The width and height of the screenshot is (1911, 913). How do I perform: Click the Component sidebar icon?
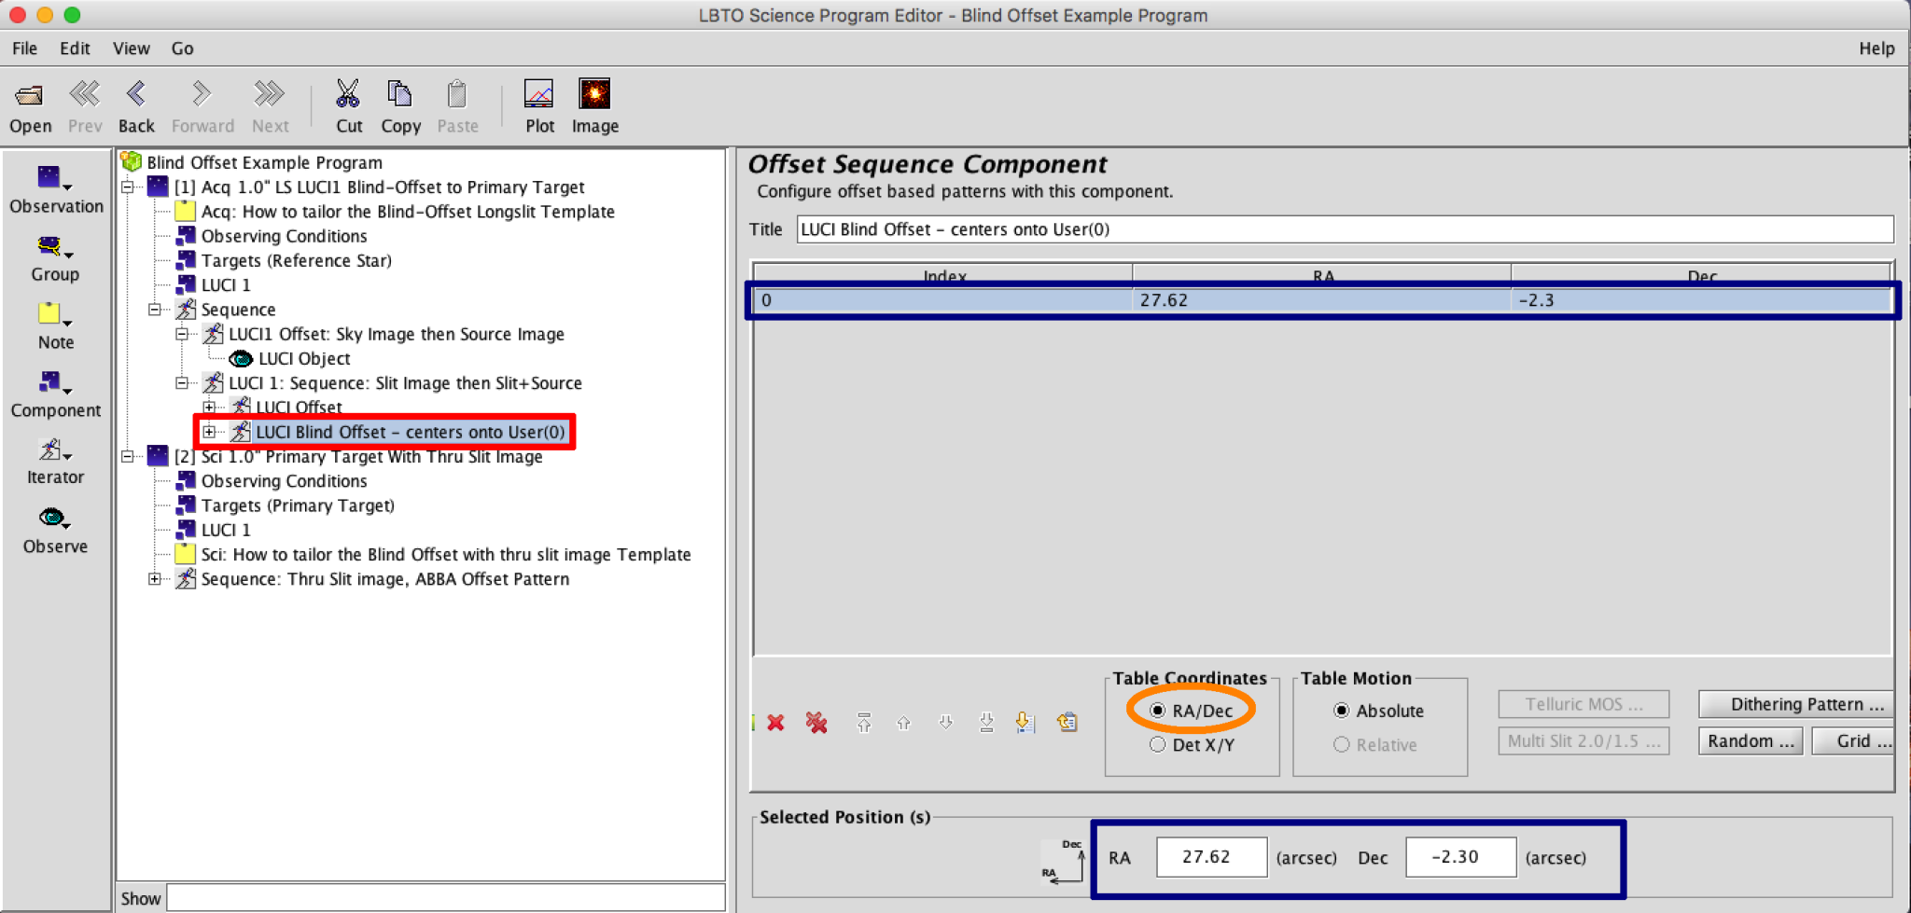[x=49, y=381]
